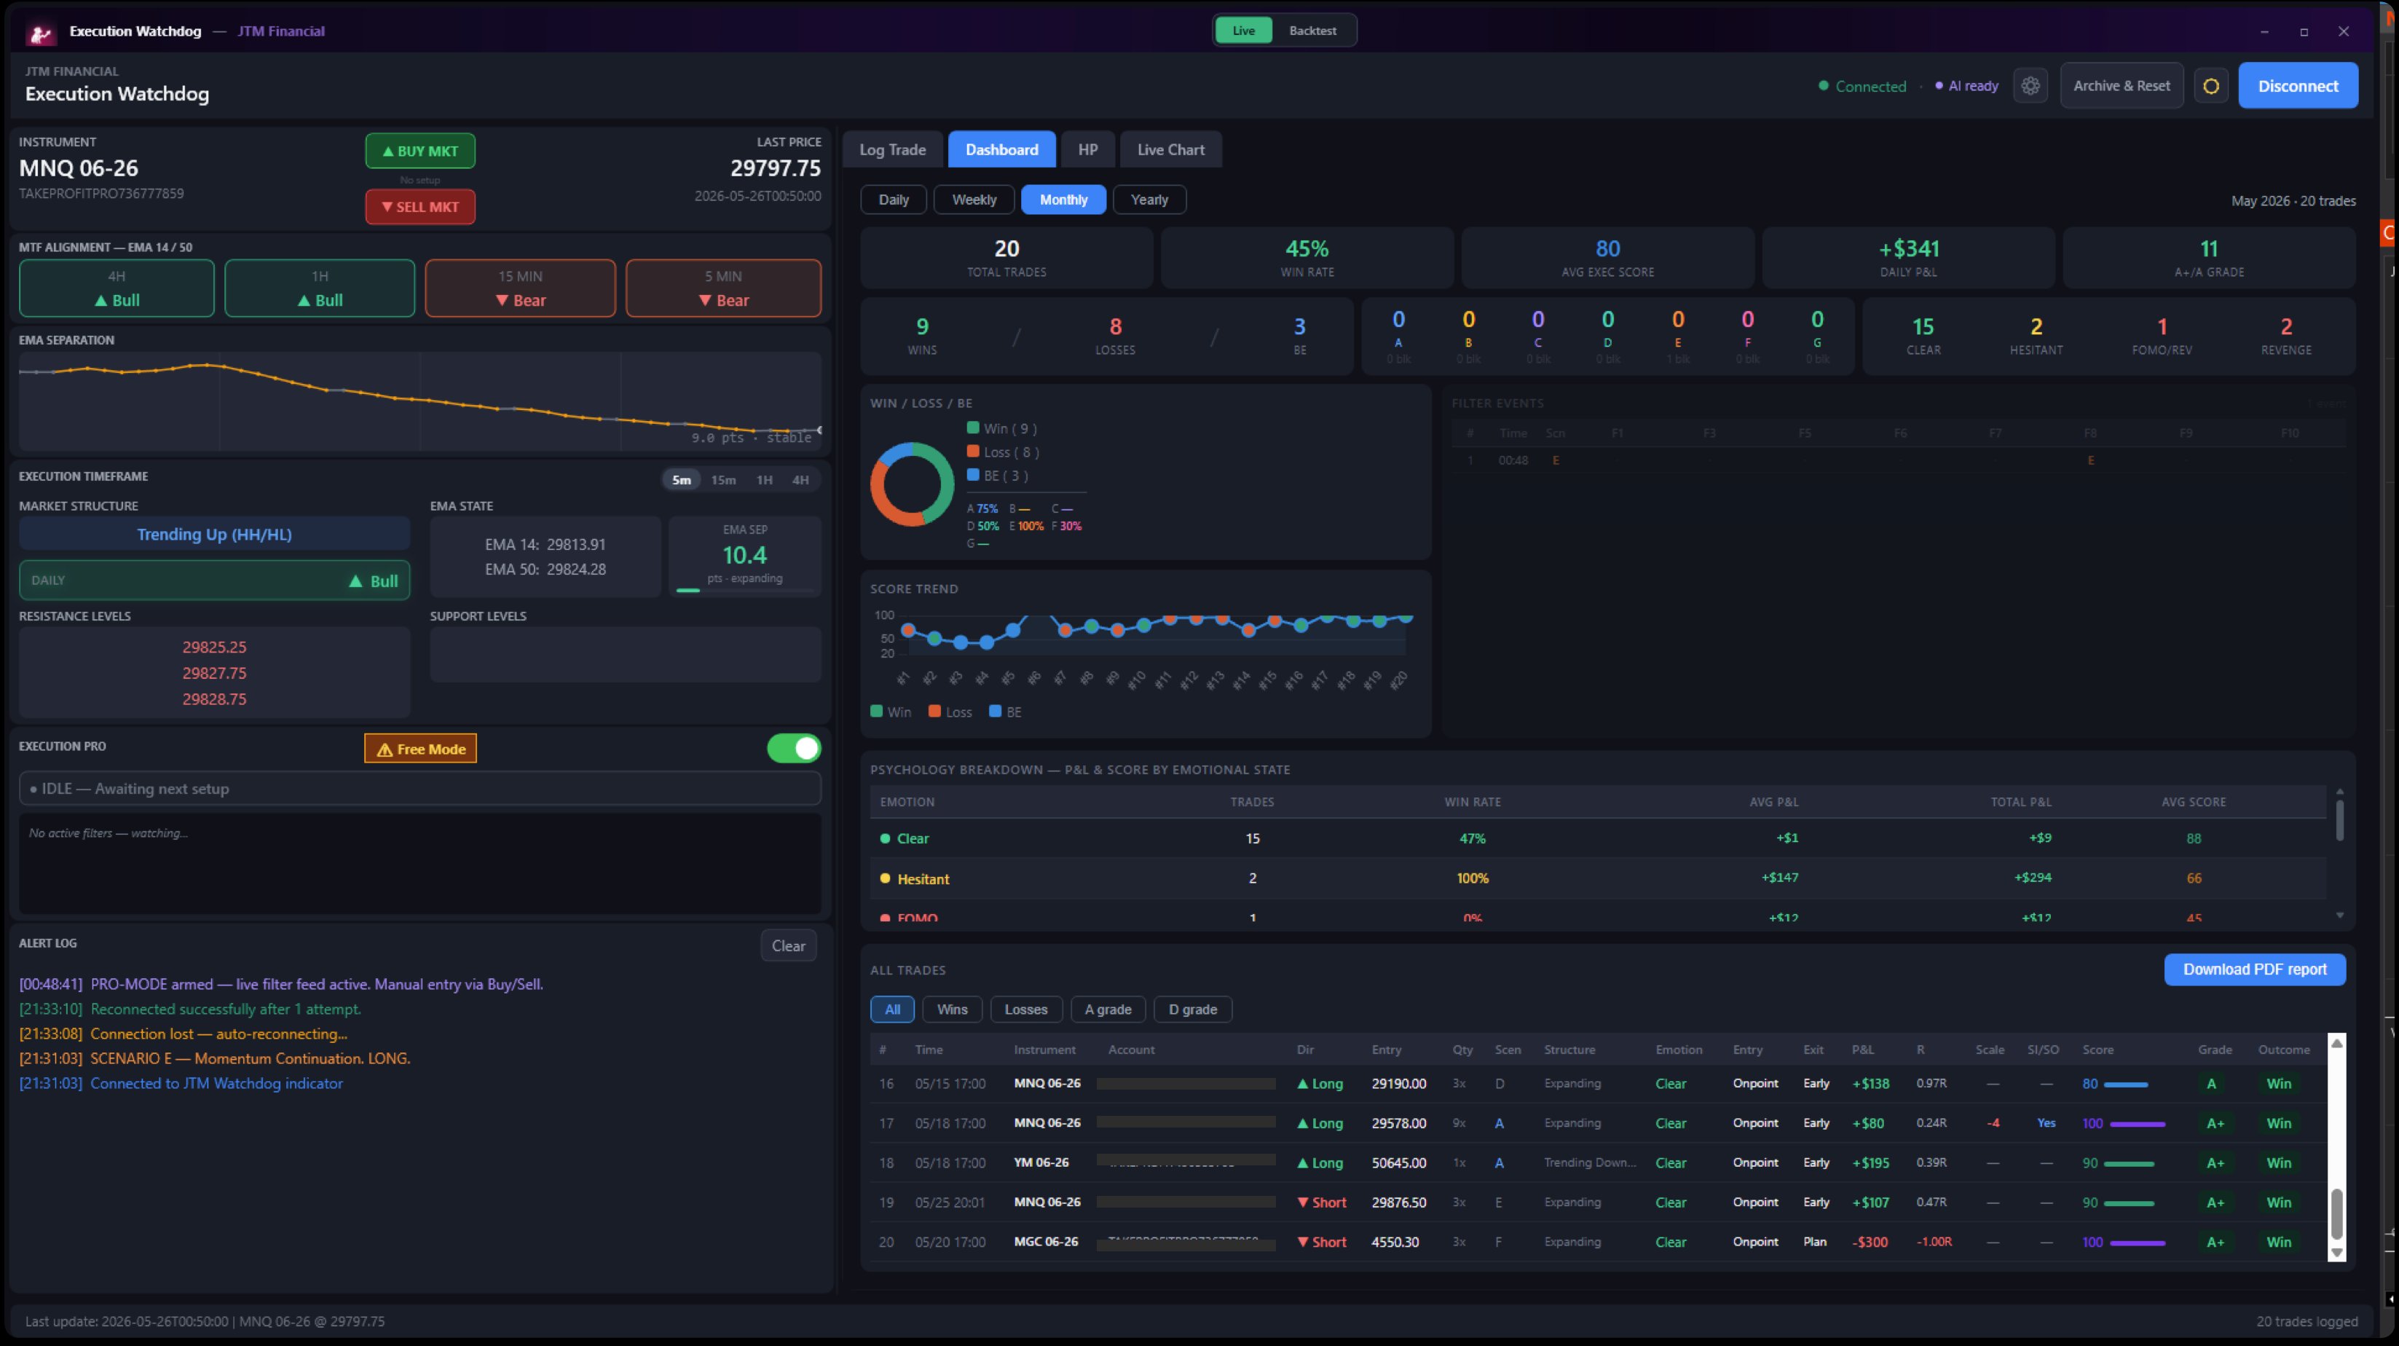Open the Live Chart tab
This screenshot has width=2399, height=1346.
coord(1170,150)
